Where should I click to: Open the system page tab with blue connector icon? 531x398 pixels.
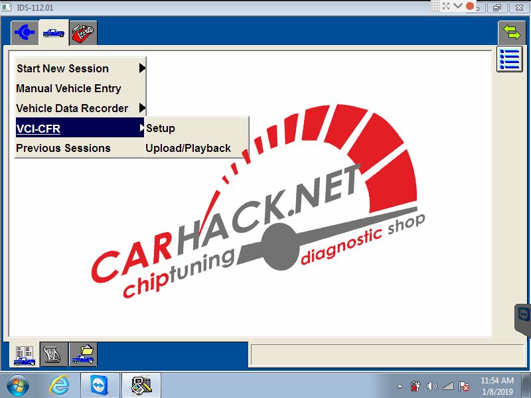click(x=25, y=33)
